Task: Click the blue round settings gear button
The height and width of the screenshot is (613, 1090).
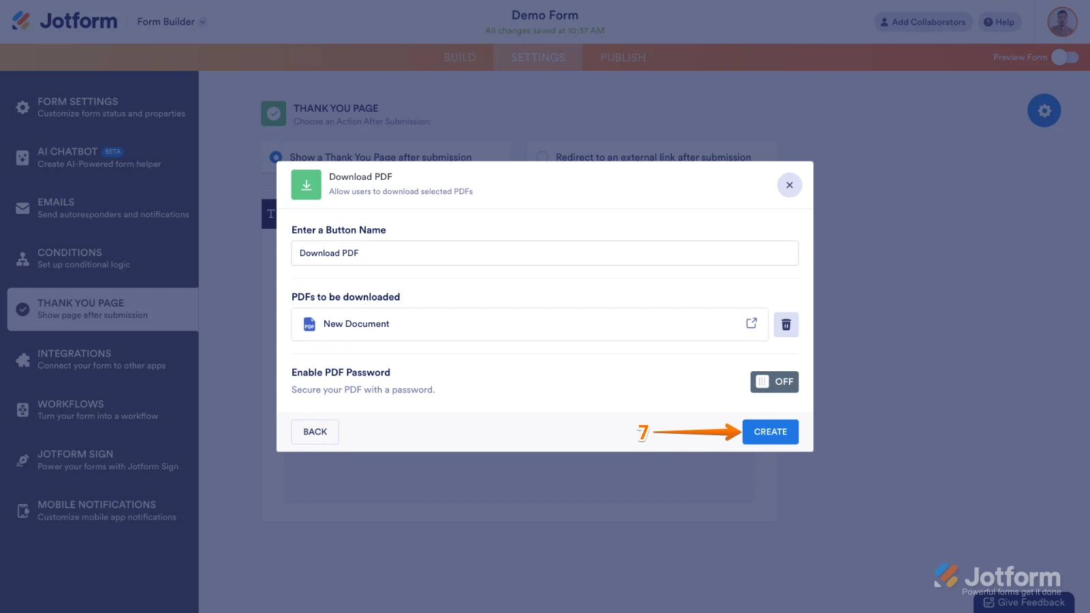Action: point(1044,110)
